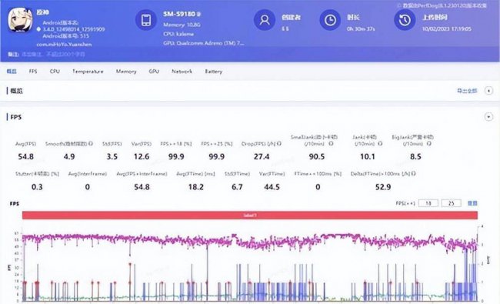The width and height of the screenshot is (500, 304).
Task: Click the FPS threshold field showing 18
Action: click(x=428, y=203)
